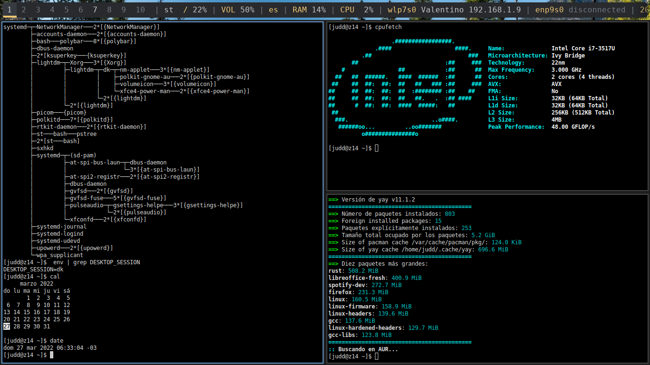650x365 pixels.
Task: Switch to workspace 5 in polybar
Action: tap(67, 10)
